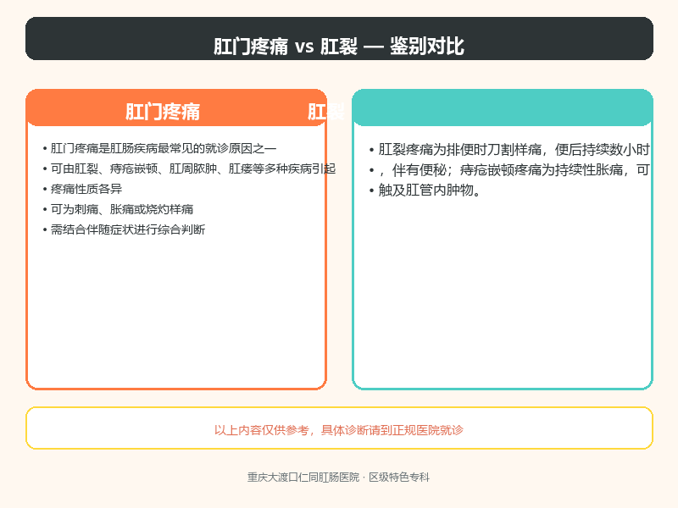This screenshot has height=508, width=678.
Task: Select bullet 肛门疼痛是肛肠疾病最常见的就诊原因之一
Action: [x=159, y=149]
